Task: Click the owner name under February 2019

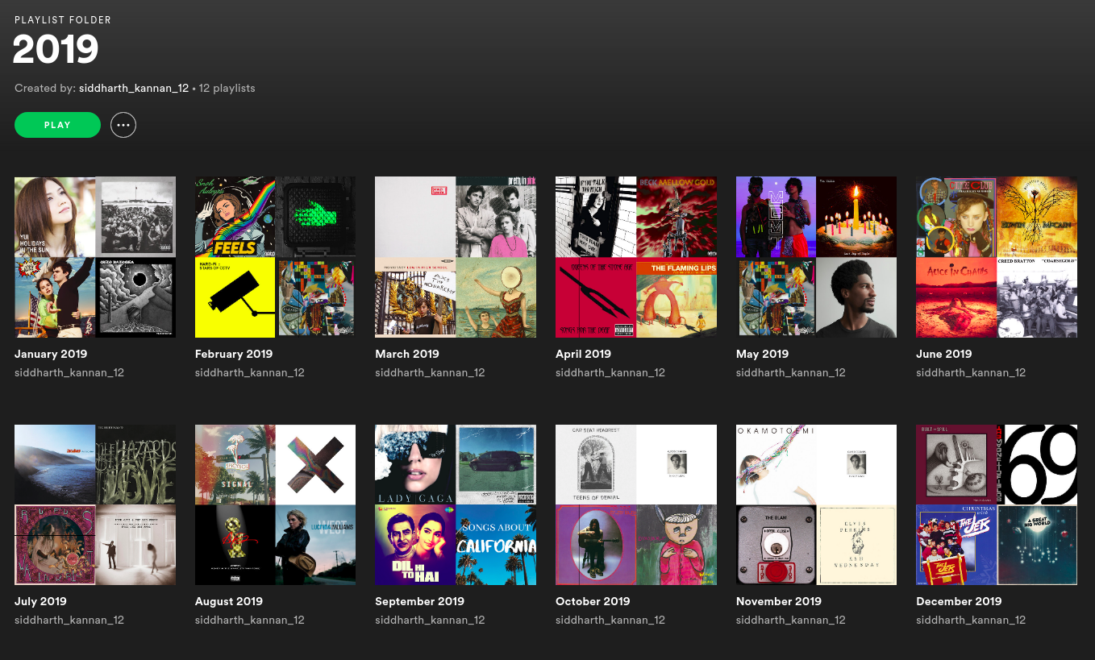Action: pyautogui.click(x=250, y=372)
